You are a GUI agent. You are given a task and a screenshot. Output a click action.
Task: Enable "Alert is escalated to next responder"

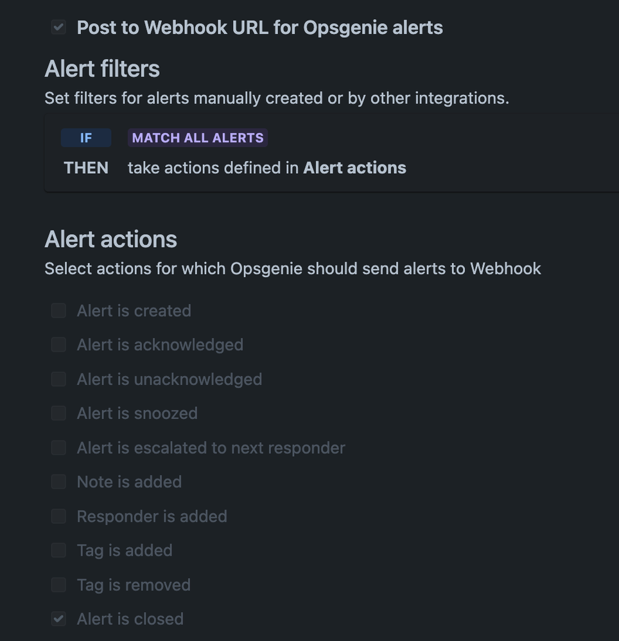coord(58,448)
